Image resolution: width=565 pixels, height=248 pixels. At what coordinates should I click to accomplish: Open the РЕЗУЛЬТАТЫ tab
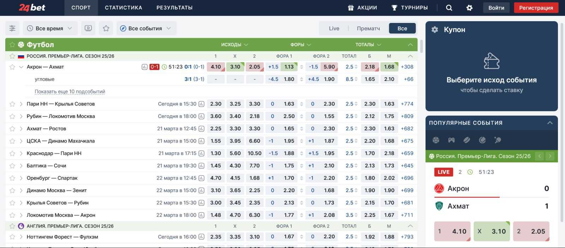point(174,8)
